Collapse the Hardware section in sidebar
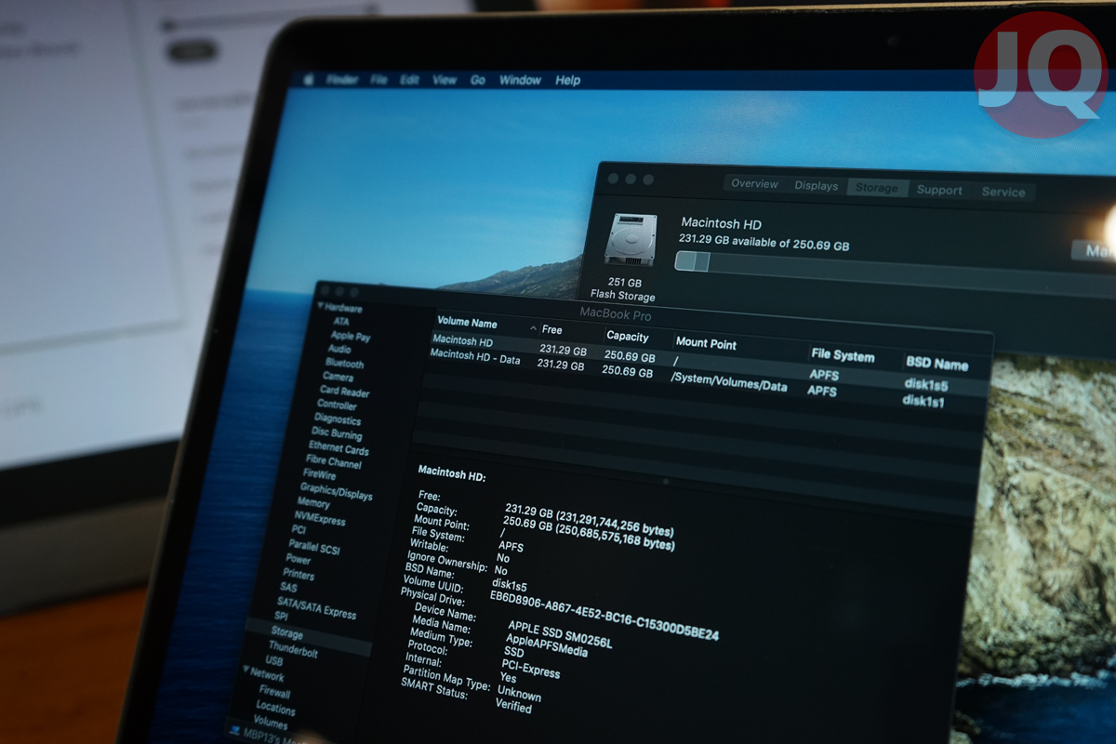This screenshot has height=744, width=1116. tap(321, 306)
